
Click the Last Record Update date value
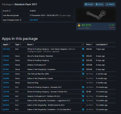pos(50,15)
